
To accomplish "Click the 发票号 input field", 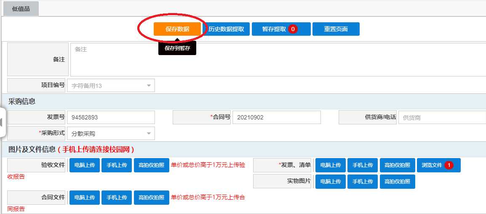I will pyautogui.click(x=111, y=117).
